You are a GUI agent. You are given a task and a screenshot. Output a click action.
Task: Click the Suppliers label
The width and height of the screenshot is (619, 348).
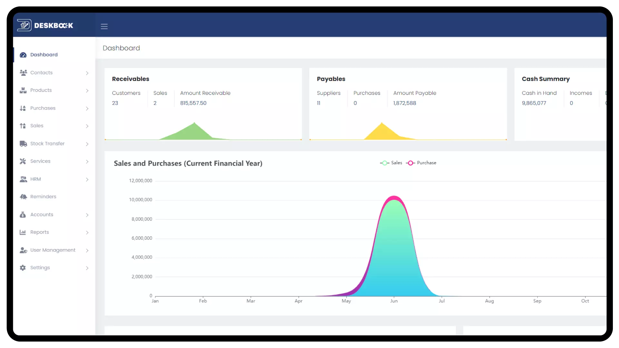[329, 93]
